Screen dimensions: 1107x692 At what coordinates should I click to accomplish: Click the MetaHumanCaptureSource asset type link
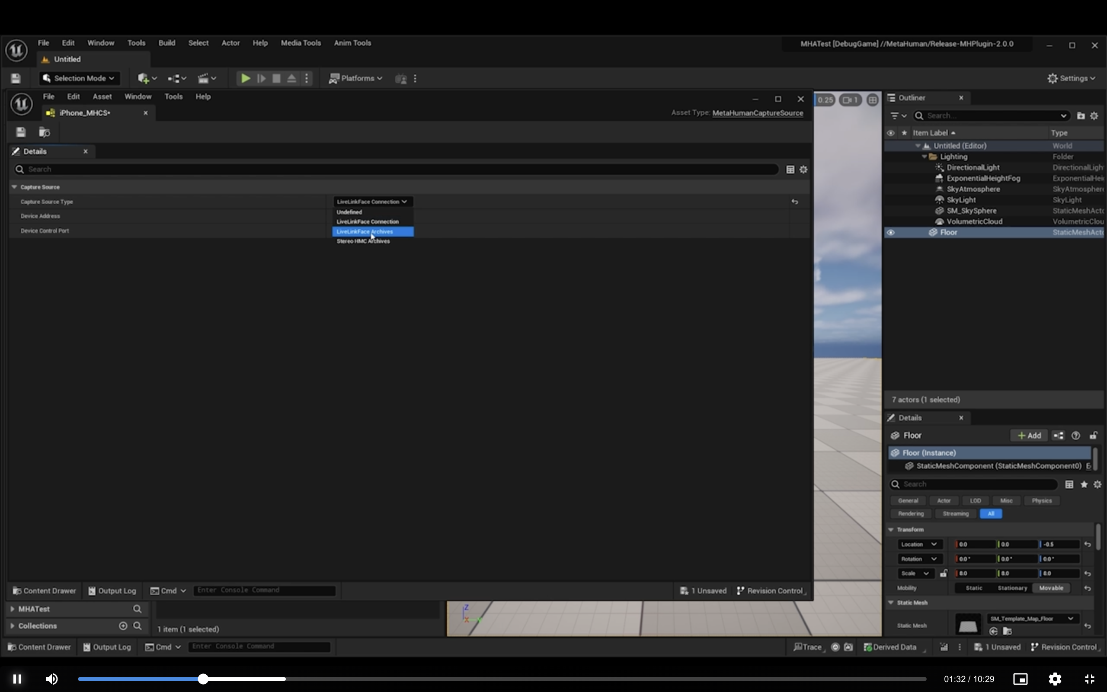(758, 113)
